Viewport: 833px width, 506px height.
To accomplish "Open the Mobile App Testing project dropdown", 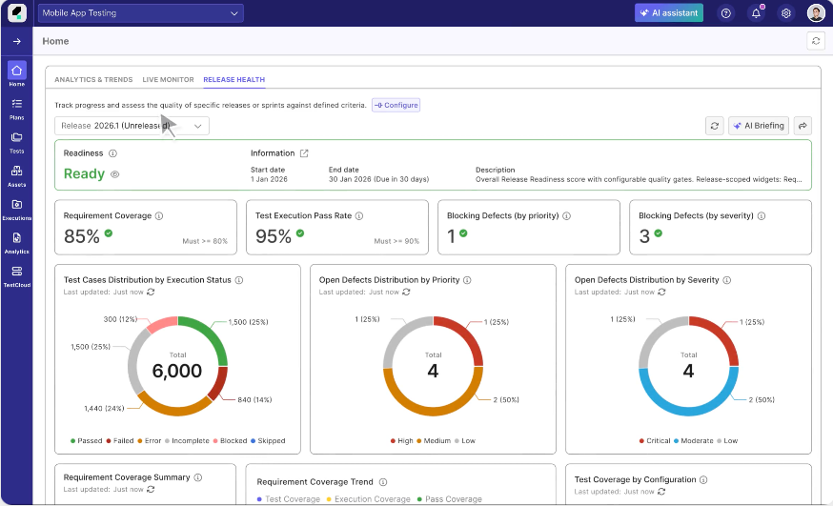I will pyautogui.click(x=141, y=13).
